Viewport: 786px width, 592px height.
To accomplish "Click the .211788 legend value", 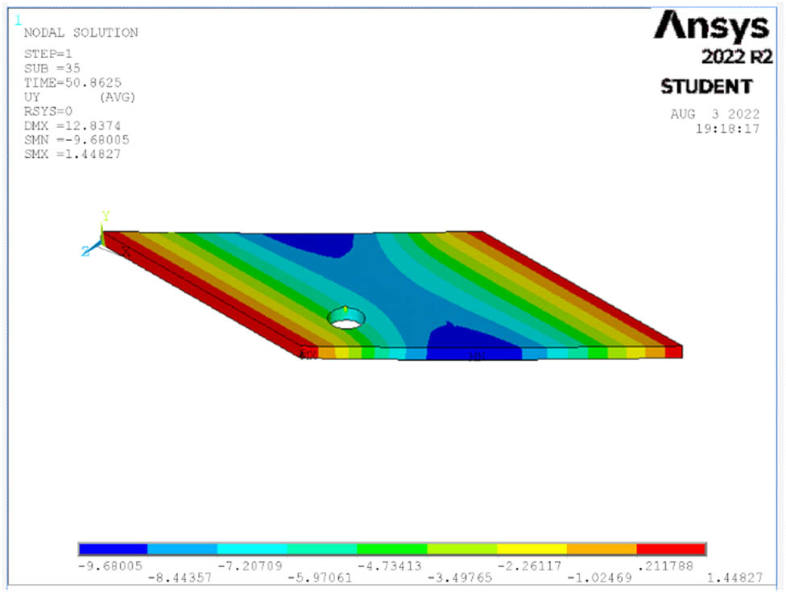I will [x=670, y=565].
